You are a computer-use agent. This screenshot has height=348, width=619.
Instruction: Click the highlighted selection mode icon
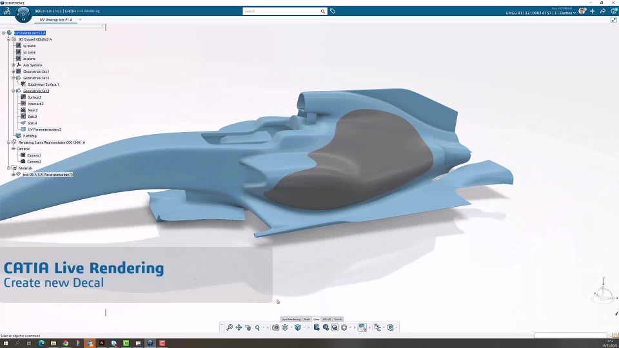pyautogui.click(x=362, y=327)
